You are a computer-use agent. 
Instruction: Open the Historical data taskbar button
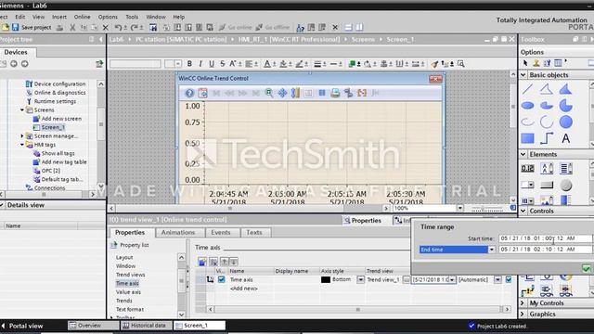pyautogui.click(x=146, y=326)
